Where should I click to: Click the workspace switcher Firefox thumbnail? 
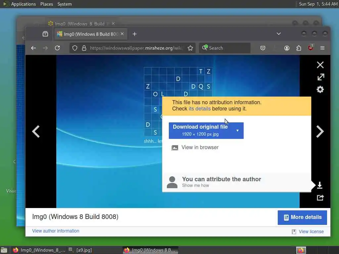(x=301, y=250)
